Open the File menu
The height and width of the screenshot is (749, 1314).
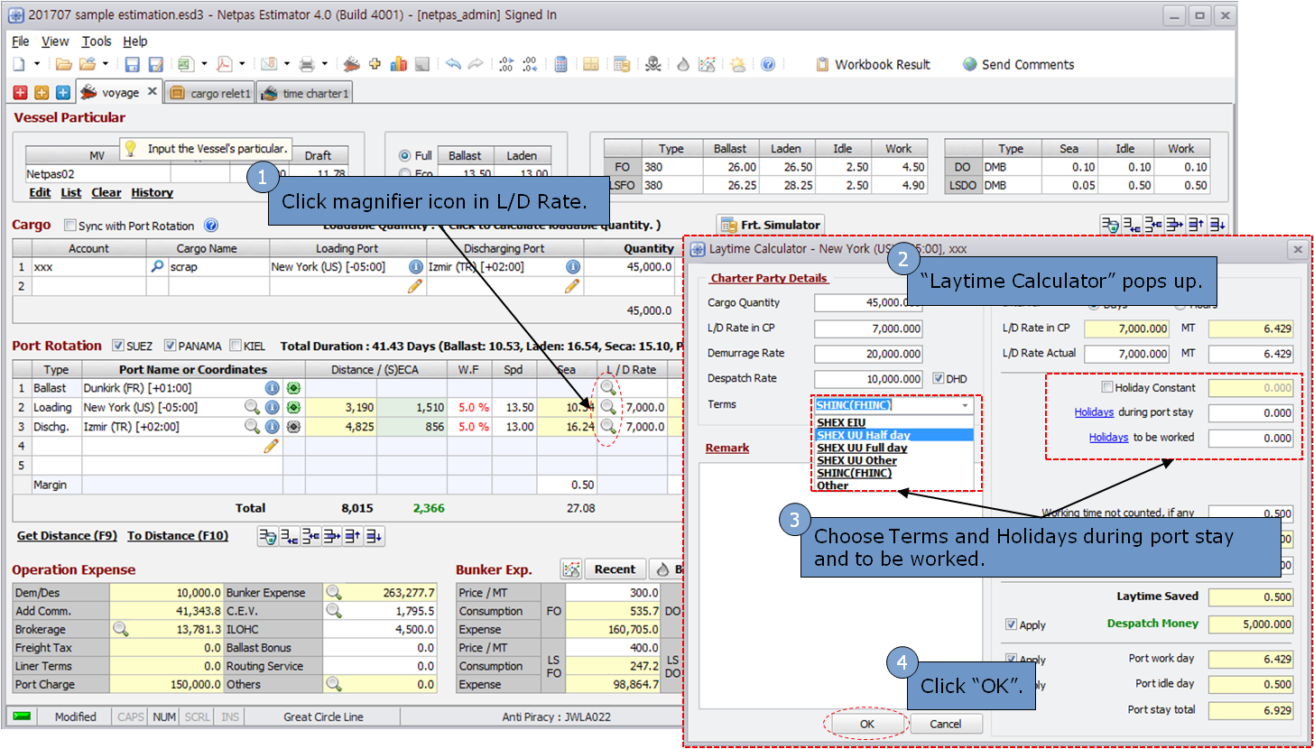(x=21, y=42)
